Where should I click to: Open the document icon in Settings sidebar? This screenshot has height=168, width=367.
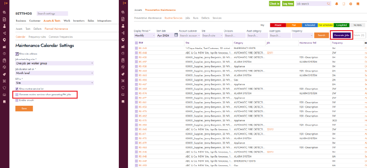point(4,19)
